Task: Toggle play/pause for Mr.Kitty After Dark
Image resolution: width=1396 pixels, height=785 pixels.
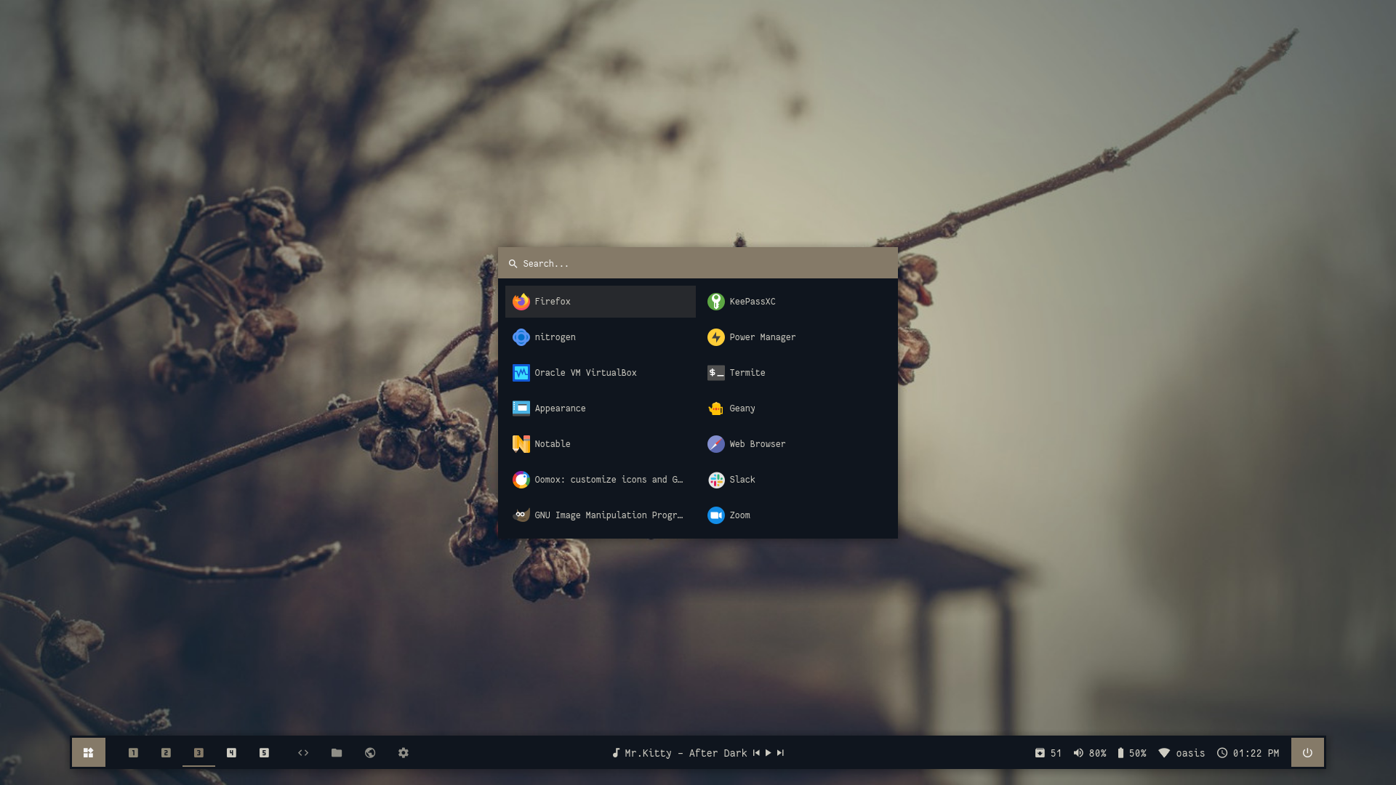Action: (x=768, y=752)
